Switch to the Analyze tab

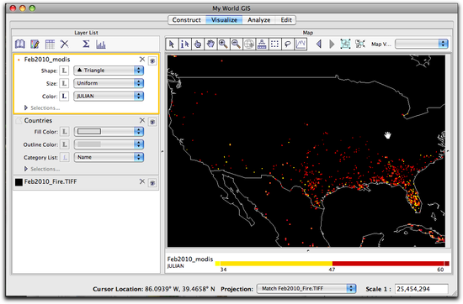(x=259, y=20)
